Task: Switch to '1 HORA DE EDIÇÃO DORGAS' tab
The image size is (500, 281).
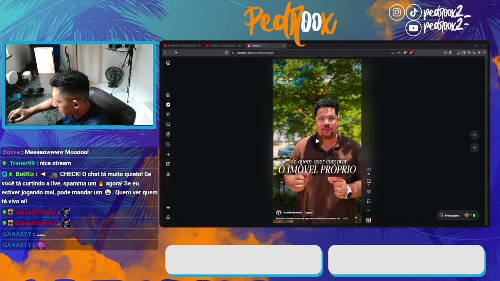Action: click(224, 46)
